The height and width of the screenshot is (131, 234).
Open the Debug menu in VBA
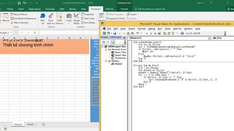[151, 29]
